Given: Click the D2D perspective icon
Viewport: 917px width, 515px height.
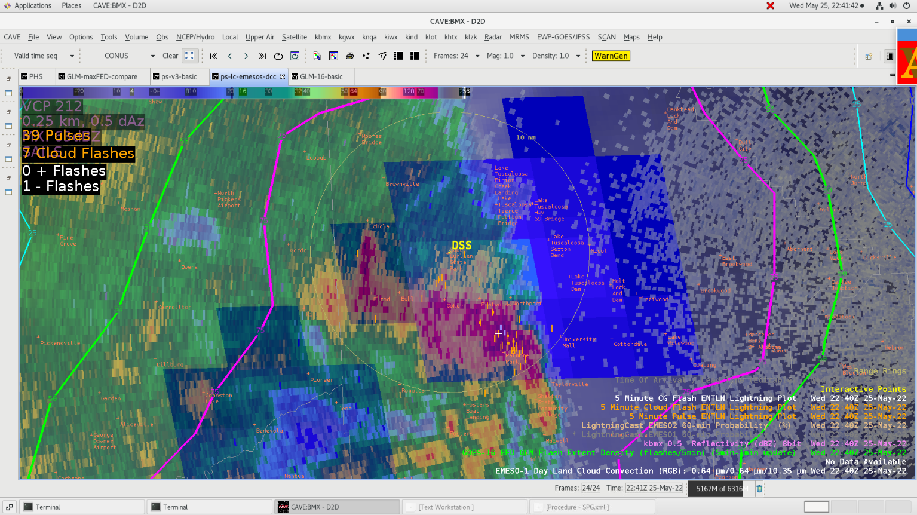Looking at the screenshot, I should pos(890,56).
